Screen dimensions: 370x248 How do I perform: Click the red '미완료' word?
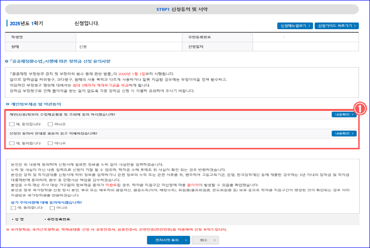click(110, 185)
